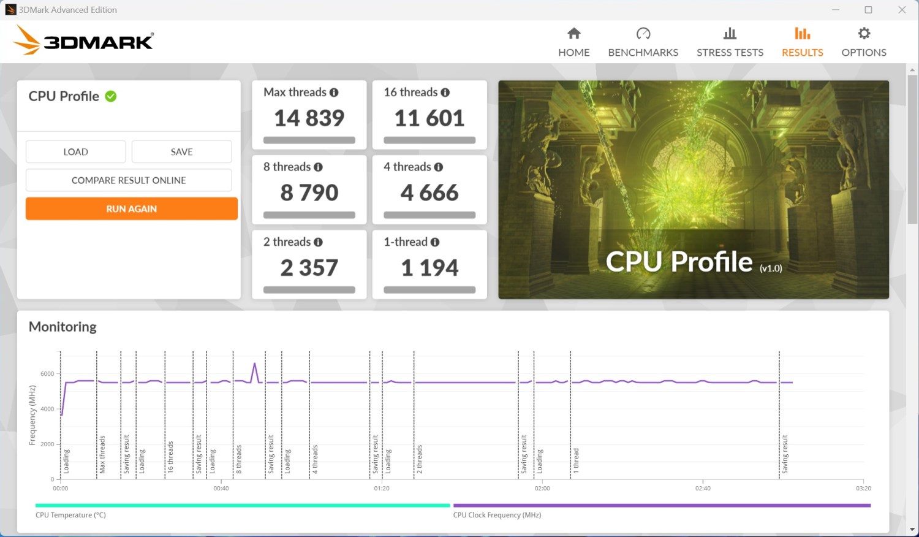Click the 8 threads score 8 790
This screenshot has height=537, width=919.
[309, 192]
